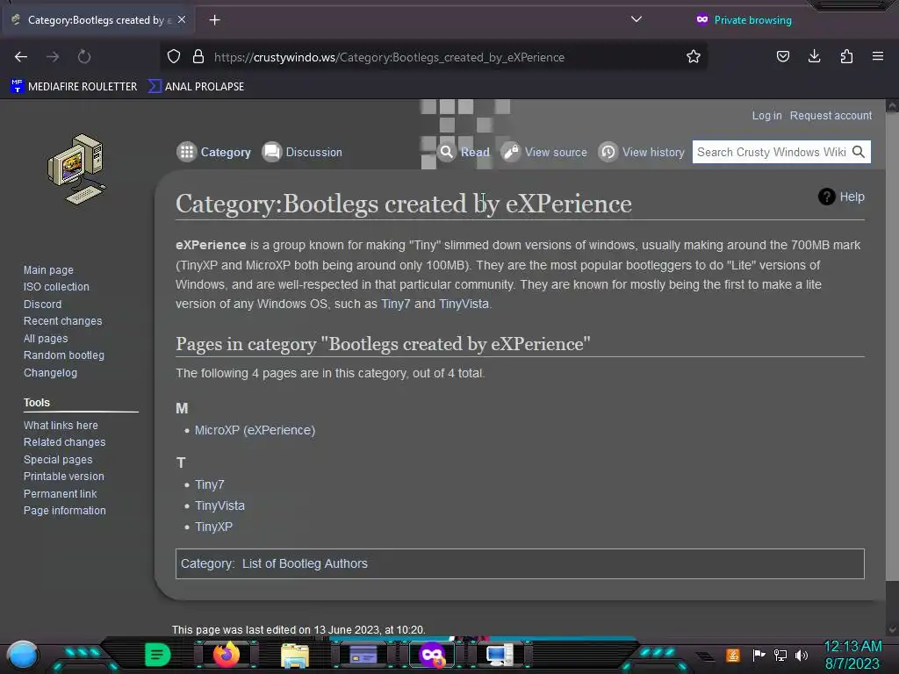Open Special pages tool link
Image resolution: width=899 pixels, height=674 pixels.
[x=58, y=460]
